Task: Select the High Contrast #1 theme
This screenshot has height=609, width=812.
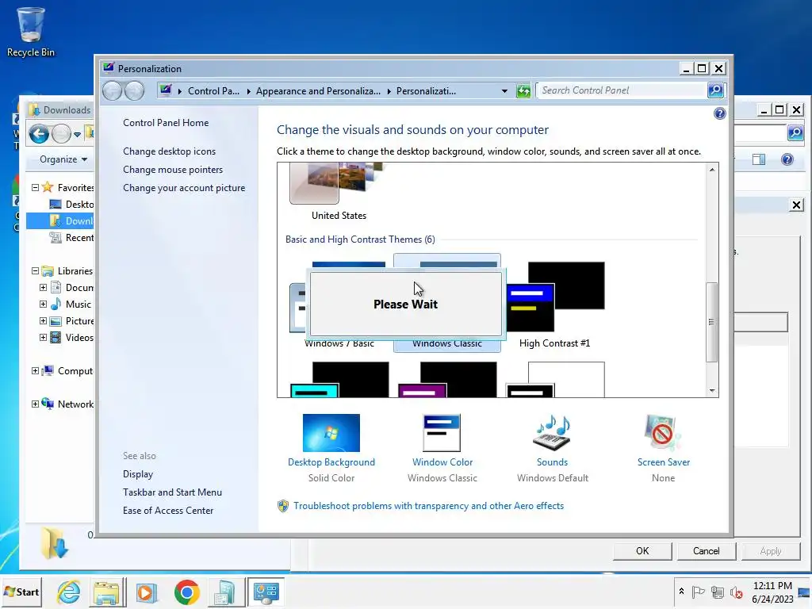Action: 554,304
